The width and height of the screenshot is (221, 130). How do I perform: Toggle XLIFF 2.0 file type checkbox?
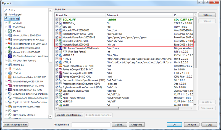tap(57, 101)
